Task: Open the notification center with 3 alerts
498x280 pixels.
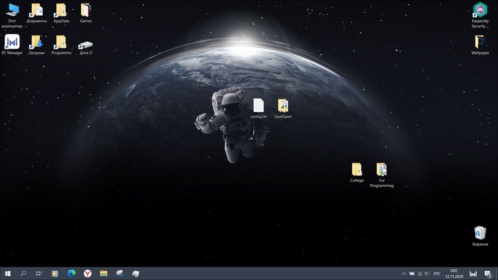Action: pos(488,274)
